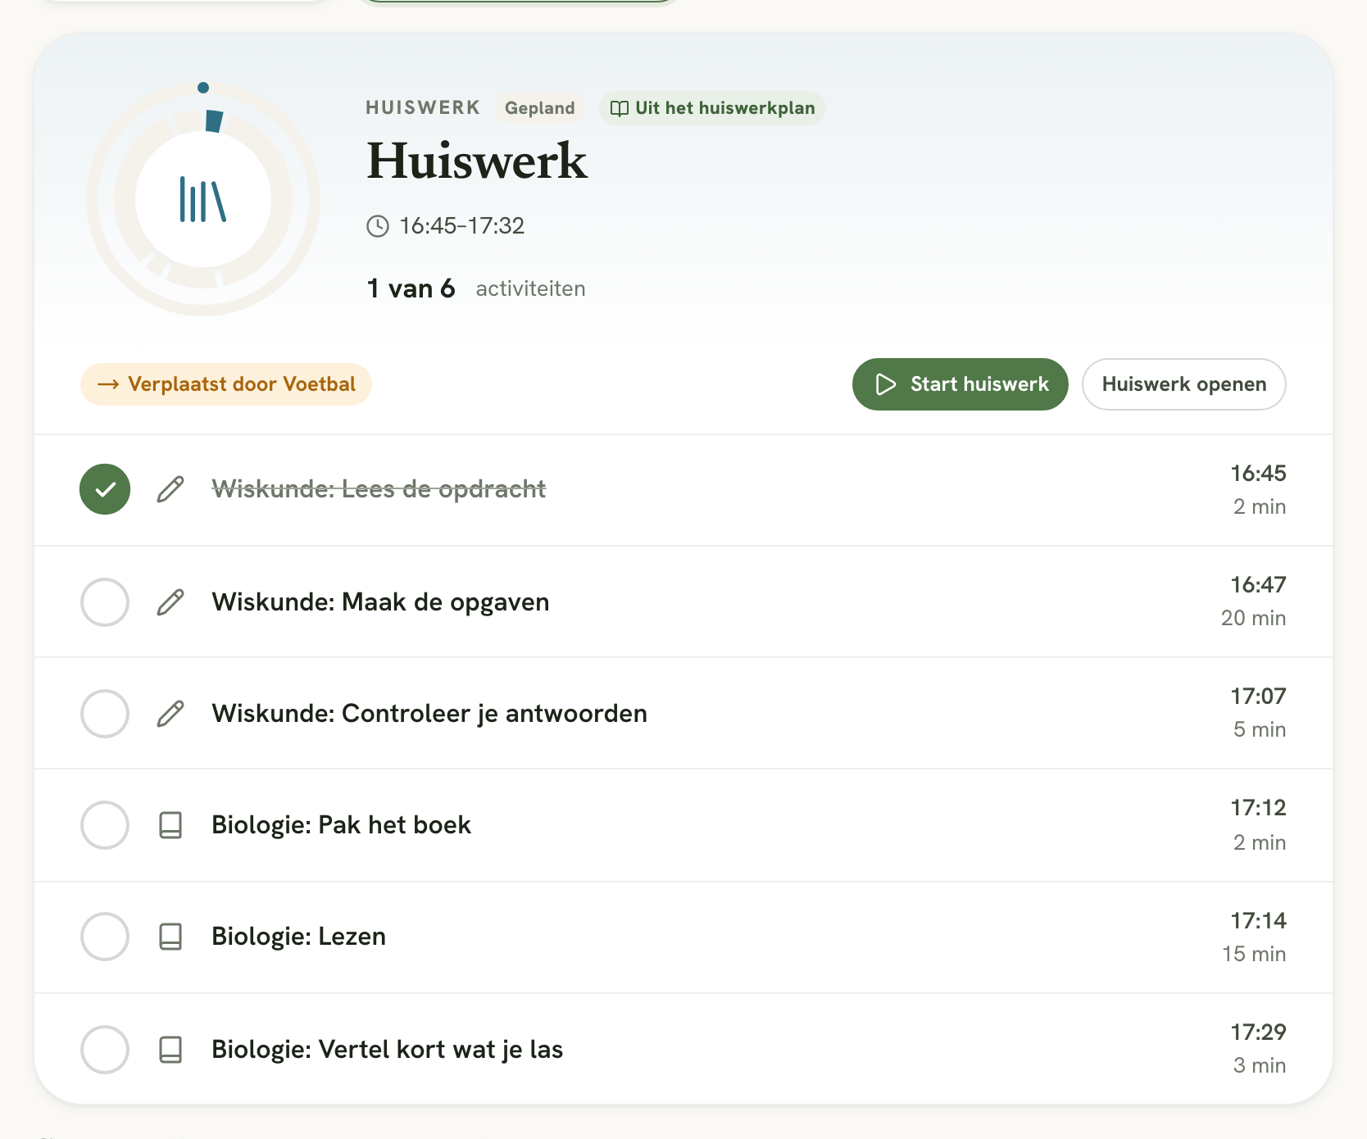Open task Biologie: Vertel kort wat je las
The height and width of the screenshot is (1139, 1367).
coord(387,1050)
